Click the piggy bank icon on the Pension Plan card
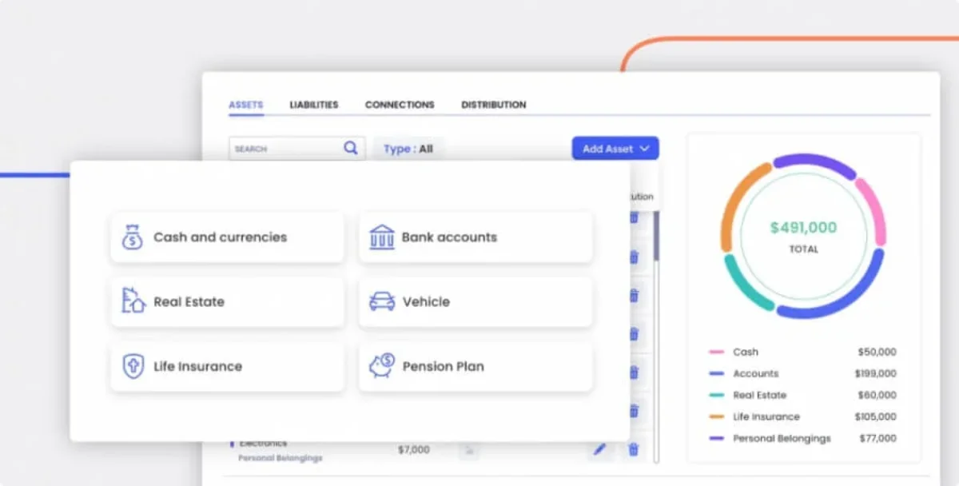959x486 pixels. tap(381, 366)
